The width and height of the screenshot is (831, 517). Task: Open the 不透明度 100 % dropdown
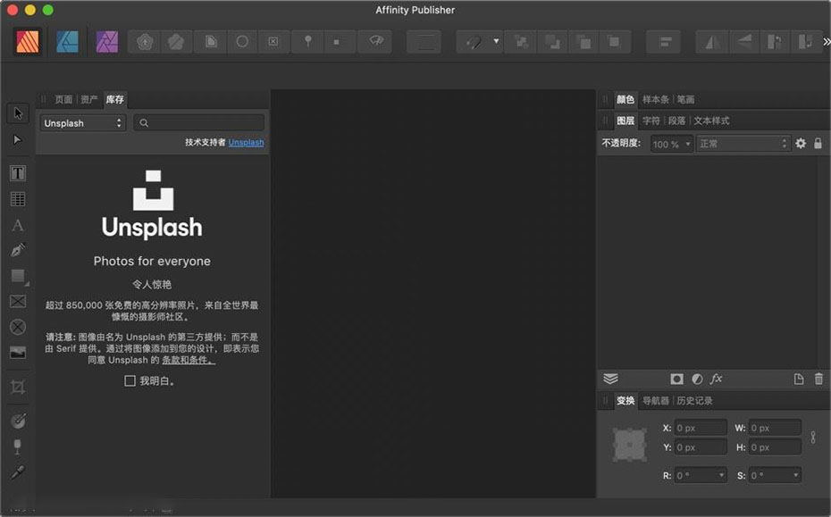[x=671, y=144]
